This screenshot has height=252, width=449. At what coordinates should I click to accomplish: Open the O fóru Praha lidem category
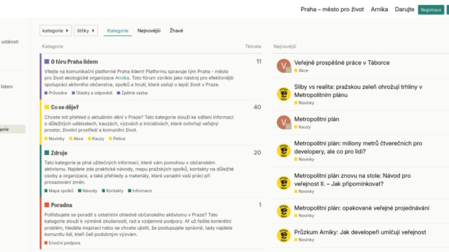(x=74, y=62)
